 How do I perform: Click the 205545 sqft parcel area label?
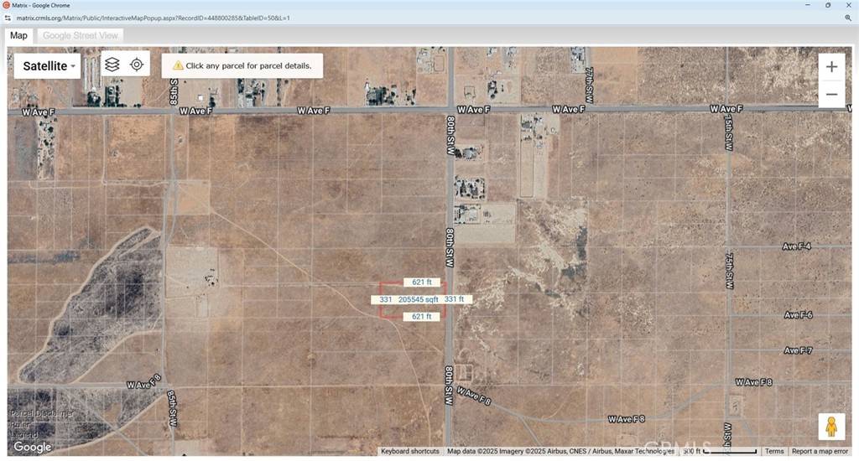point(419,299)
